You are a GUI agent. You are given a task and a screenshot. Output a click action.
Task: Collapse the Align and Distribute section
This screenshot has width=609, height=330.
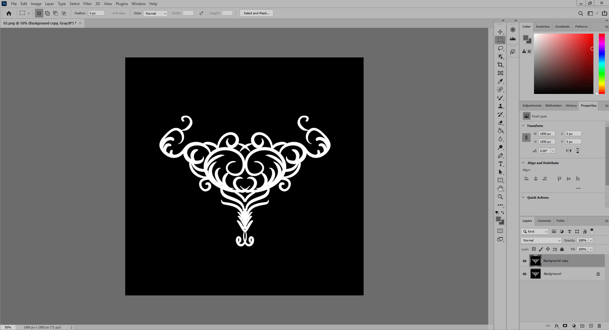[x=523, y=163]
